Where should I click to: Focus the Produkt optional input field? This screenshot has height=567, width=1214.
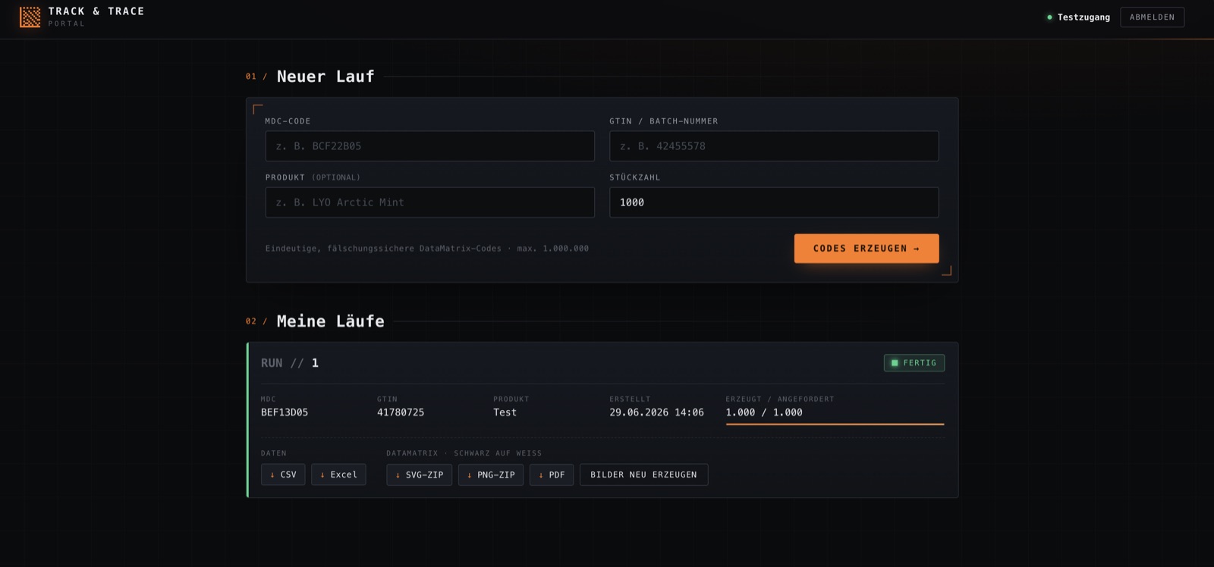point(429,202)
